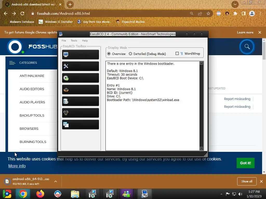Close the Chrome downloads bar
266x199 pixels.
[261, 181]
